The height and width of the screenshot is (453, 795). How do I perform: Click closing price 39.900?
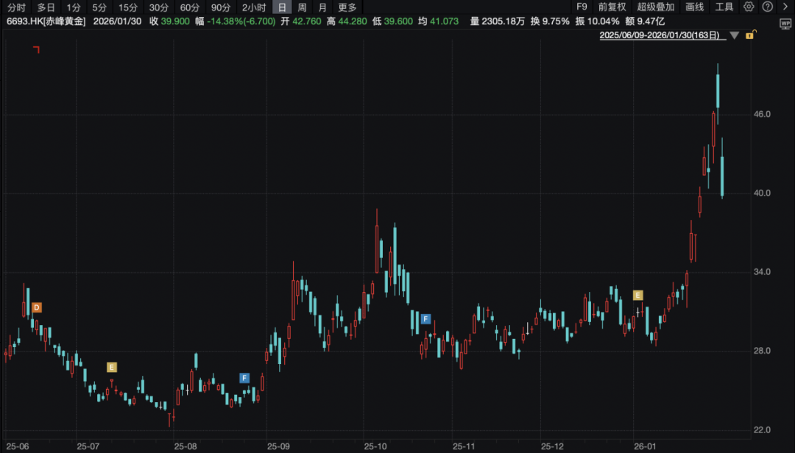[175, 21]
